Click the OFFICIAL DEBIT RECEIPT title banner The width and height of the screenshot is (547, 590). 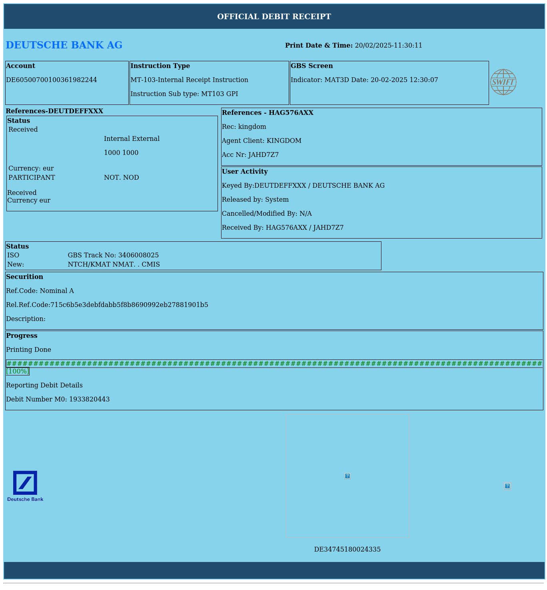tap(274, 16)
